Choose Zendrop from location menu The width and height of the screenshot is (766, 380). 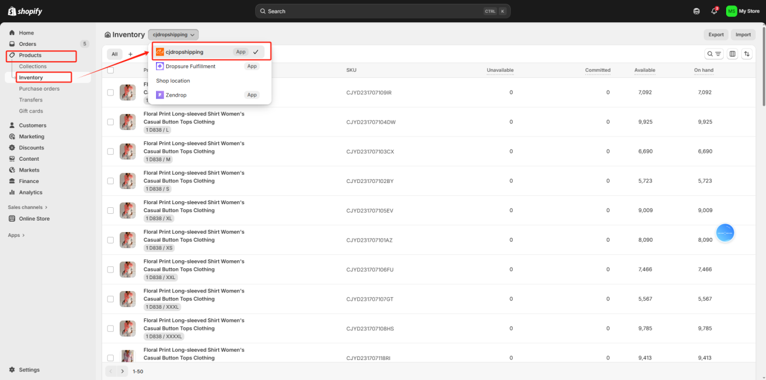click(x=176, y=95)
